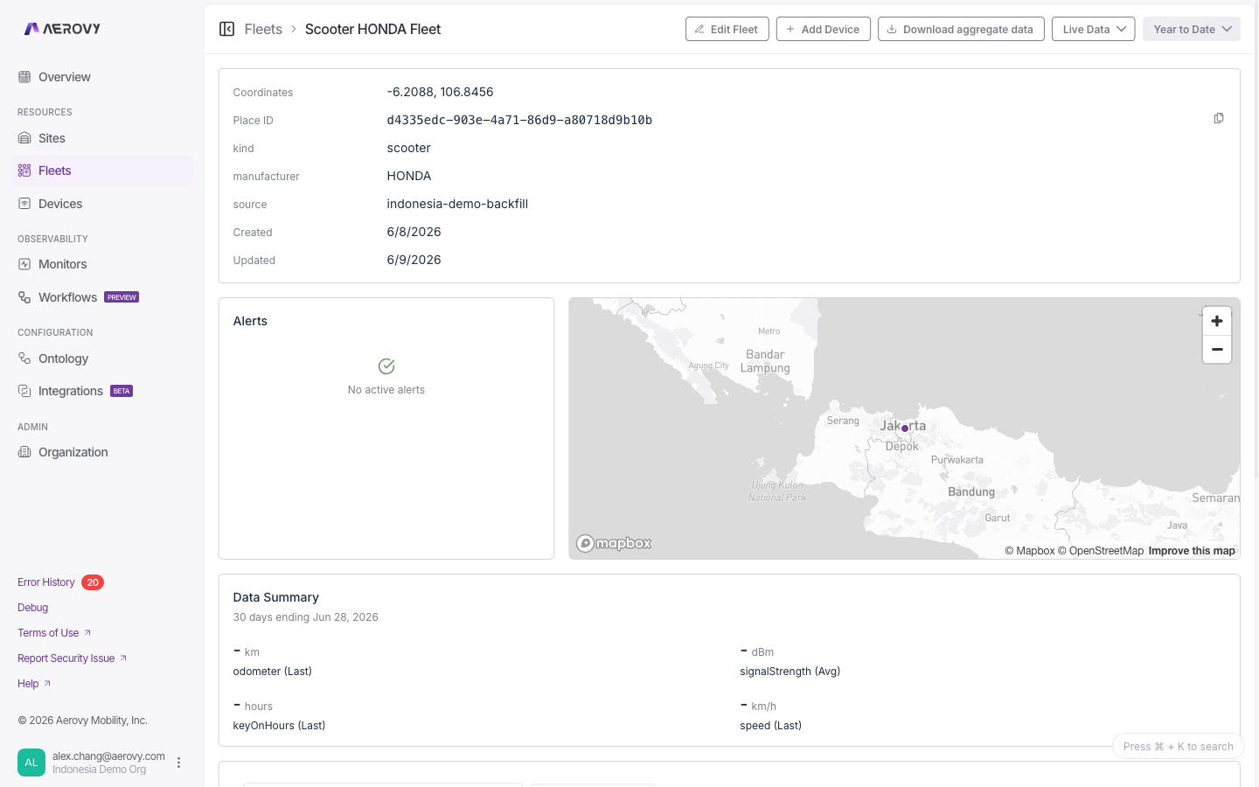1259x787 pixels.
Task: Click the odometer (Last) metric
Action: click(x=273, y=672)
